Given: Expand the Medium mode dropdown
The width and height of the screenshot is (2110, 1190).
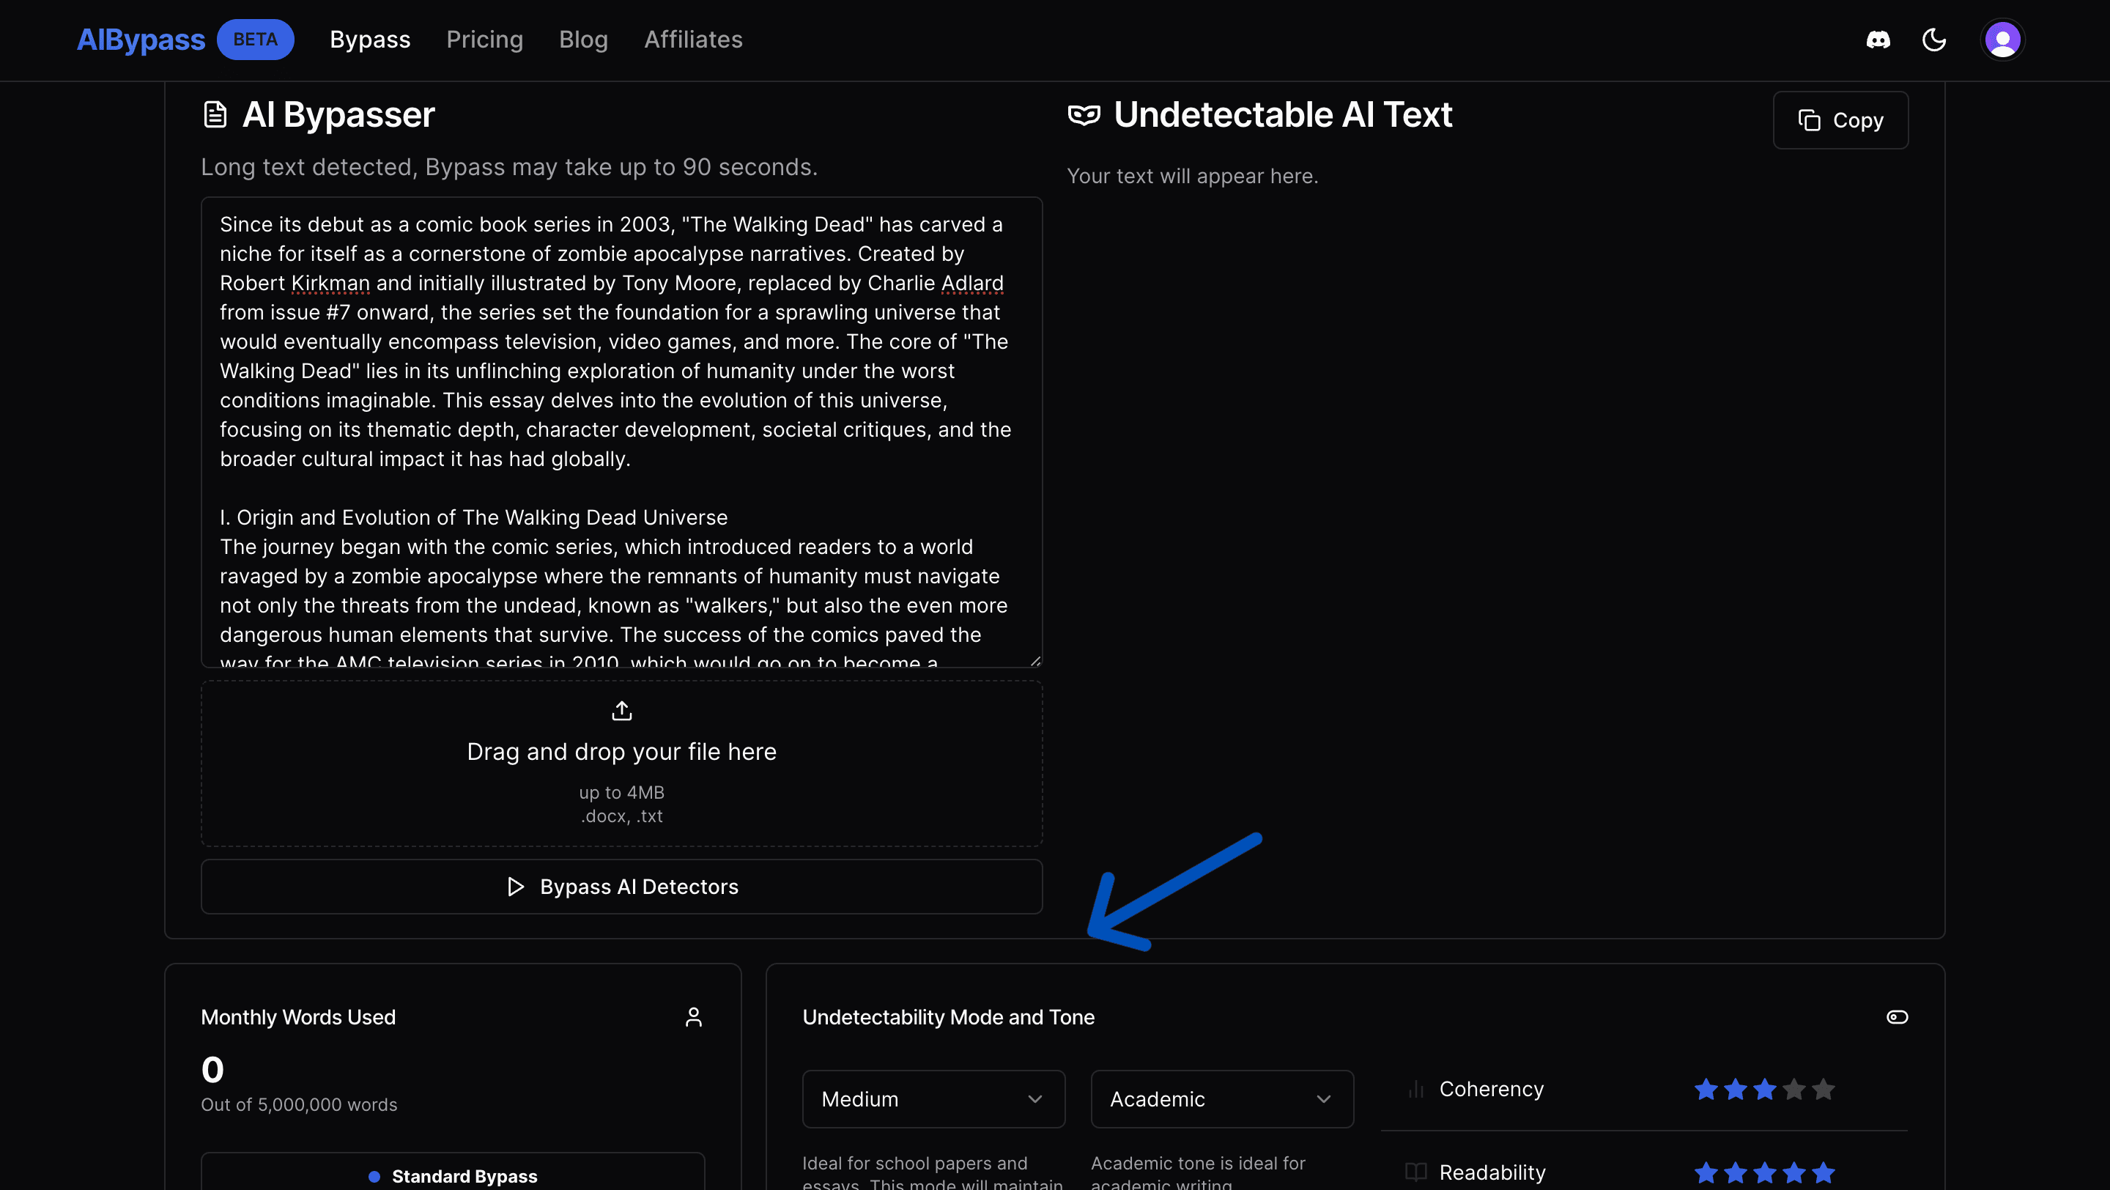Looking at the screenshot, I should pyautogui.click(x=933, y=1099).
